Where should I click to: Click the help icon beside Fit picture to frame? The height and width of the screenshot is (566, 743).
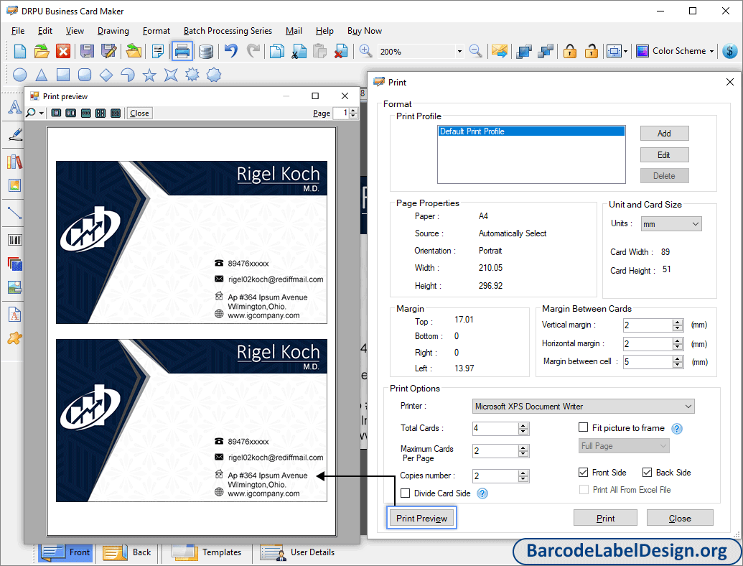click(677, 429)
